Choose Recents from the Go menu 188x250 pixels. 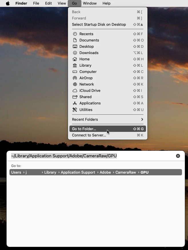108,34
